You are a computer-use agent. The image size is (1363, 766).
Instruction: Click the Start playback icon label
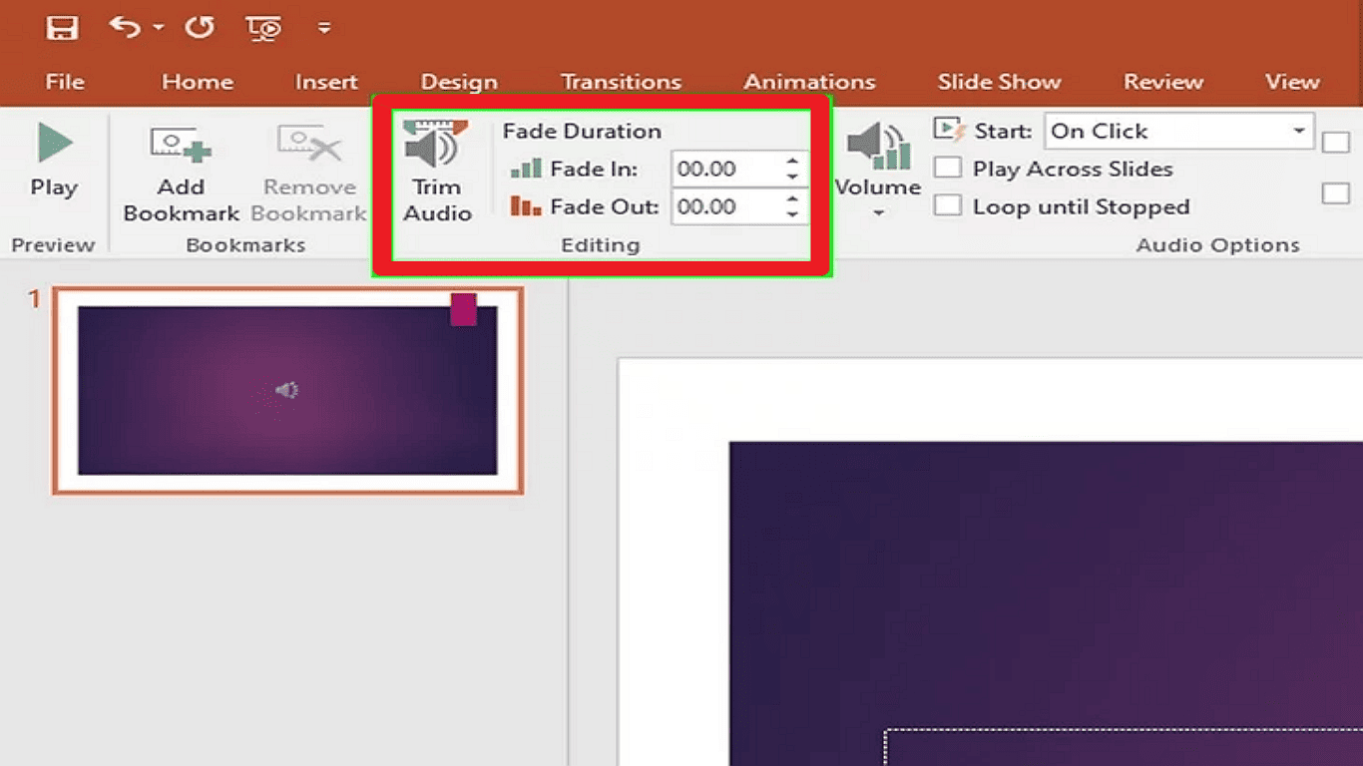[x=951, y=129]
